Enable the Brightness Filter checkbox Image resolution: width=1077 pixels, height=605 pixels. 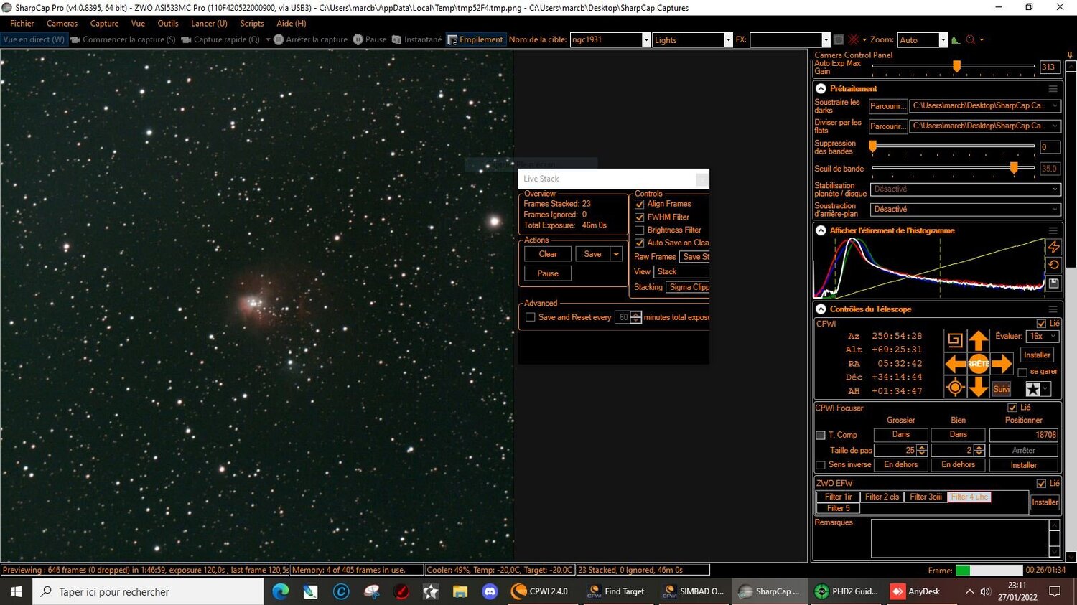tap(639, 230)
